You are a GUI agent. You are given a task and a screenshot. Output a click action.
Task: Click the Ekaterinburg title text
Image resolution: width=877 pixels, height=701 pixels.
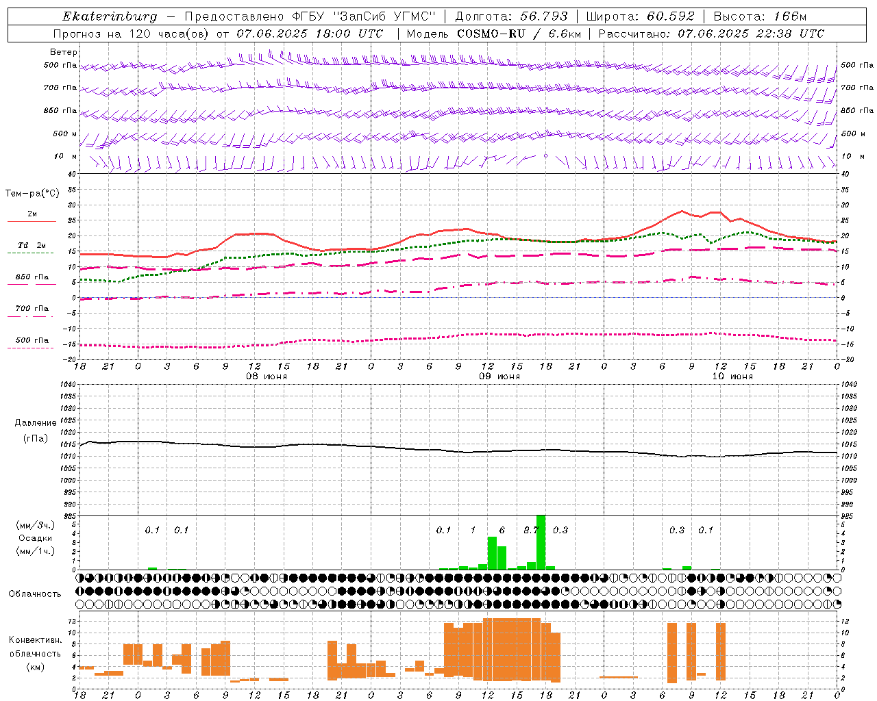tap(110, 16)
